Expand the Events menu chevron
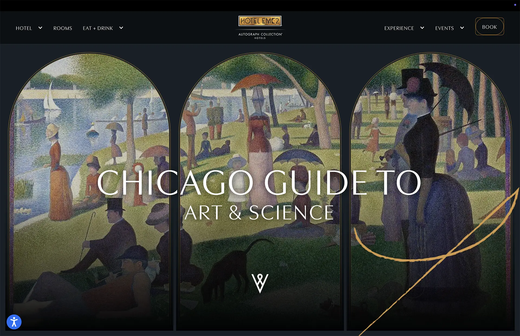This screenshot has height=336, width=520. (462, 28)
